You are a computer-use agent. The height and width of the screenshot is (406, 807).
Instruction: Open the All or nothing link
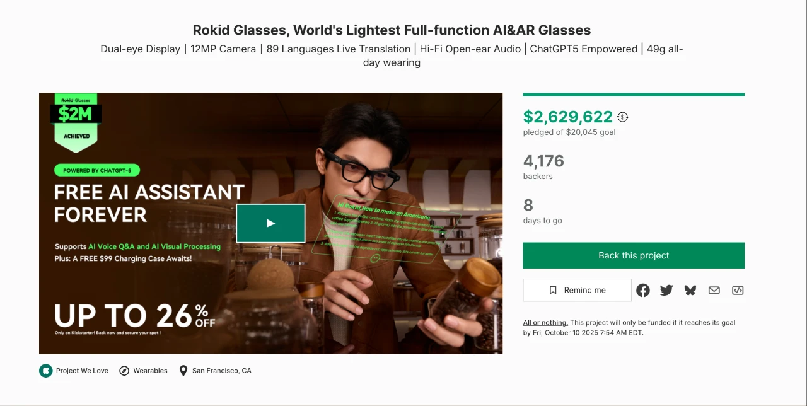click(545, 323)
